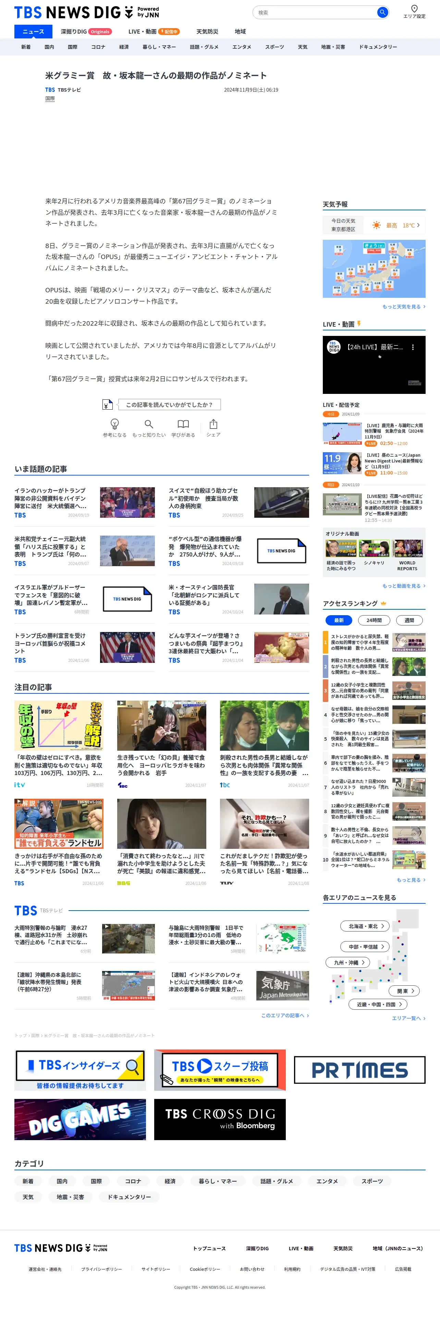Image resolution: width=440 pixels, height=1335 pixels.
Task: Open the 気象庁 インドネシア噴火 article thumbnail
Action: point(283,986)
